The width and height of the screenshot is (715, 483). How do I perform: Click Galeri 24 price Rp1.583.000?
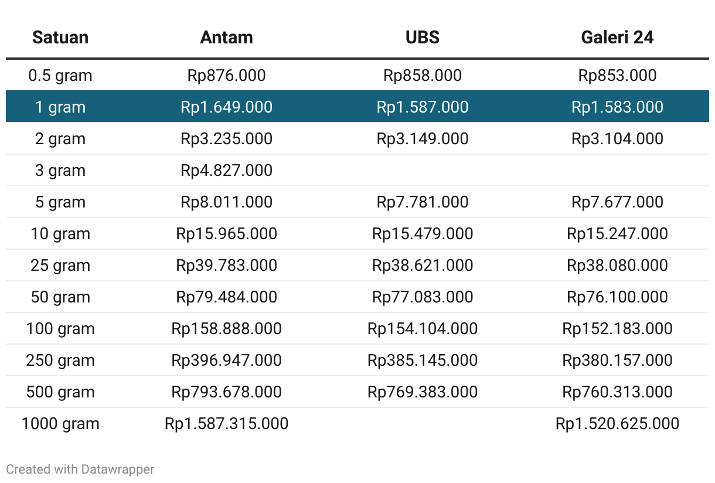(x=617, y=107)
